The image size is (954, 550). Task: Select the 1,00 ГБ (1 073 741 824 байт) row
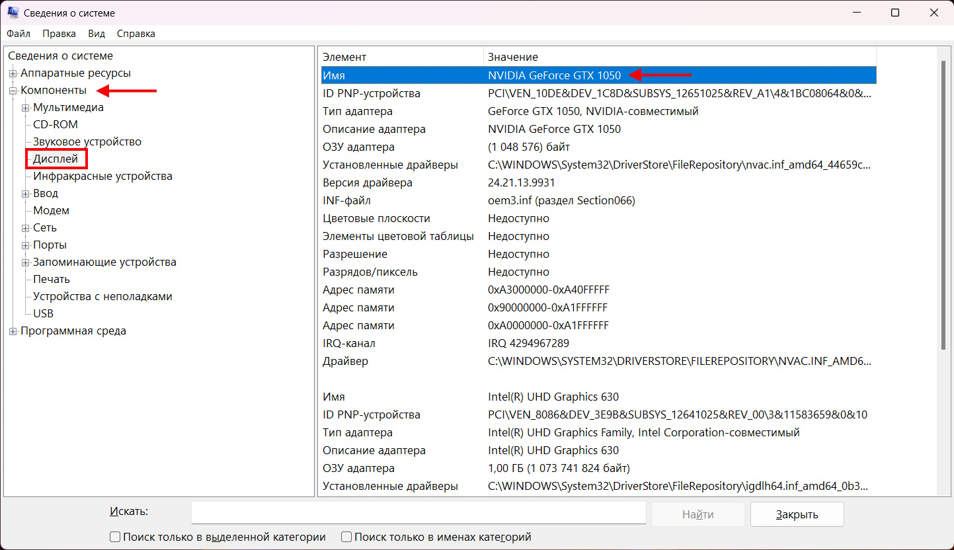coord(598,468)
